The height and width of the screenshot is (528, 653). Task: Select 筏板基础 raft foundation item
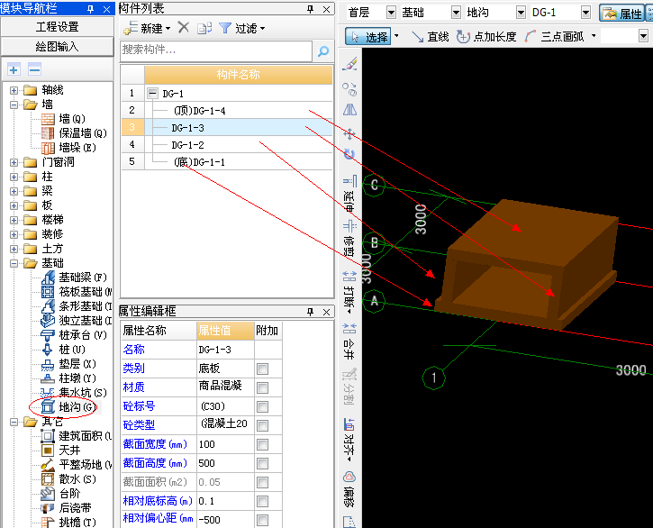tap(77, 292)
